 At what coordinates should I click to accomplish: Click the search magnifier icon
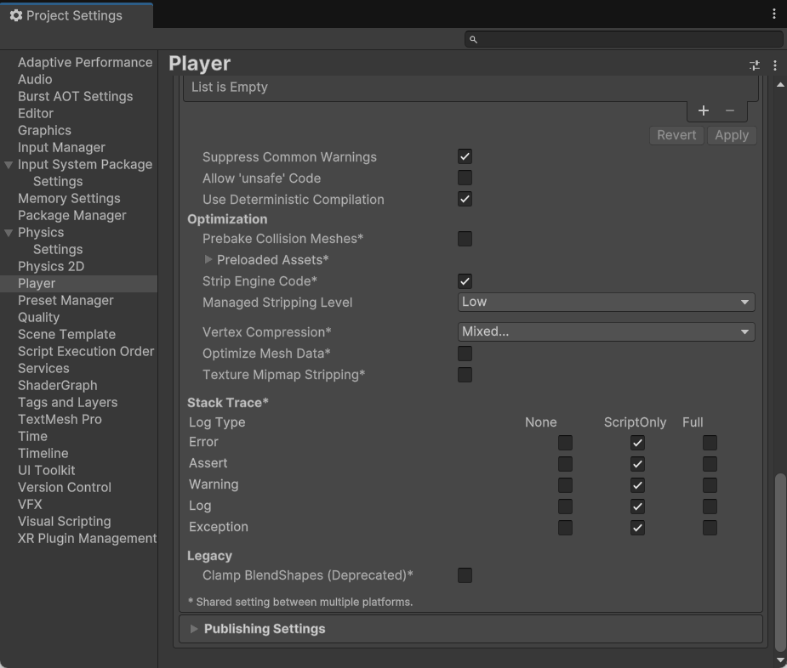[x=473, y=39]
